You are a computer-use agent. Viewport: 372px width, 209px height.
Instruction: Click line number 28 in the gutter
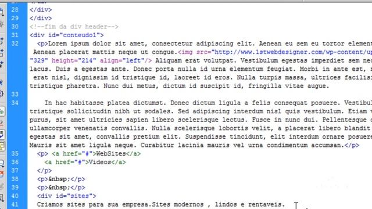[x=15, y=10]
